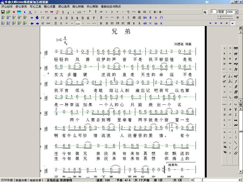
Task: Open a file with the folder icon
Action: (x=8, y=12)
